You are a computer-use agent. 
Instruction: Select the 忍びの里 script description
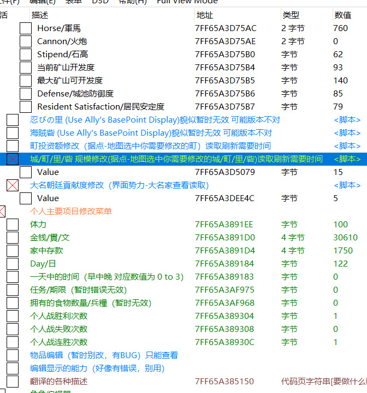[155, 120]
